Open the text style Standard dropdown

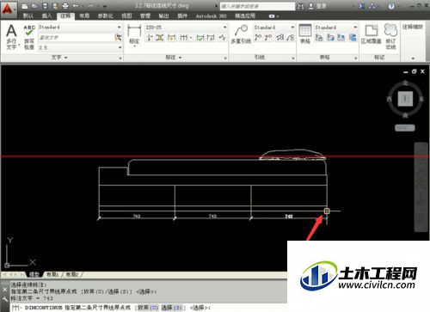120,28
